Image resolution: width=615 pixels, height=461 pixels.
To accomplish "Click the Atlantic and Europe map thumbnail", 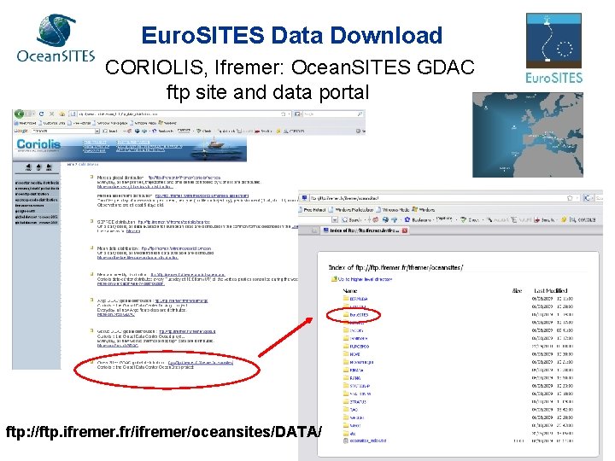I will click(x=528, y=135).
